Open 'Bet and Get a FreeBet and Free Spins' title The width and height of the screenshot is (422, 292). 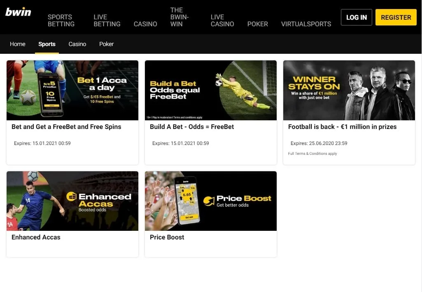66,126
